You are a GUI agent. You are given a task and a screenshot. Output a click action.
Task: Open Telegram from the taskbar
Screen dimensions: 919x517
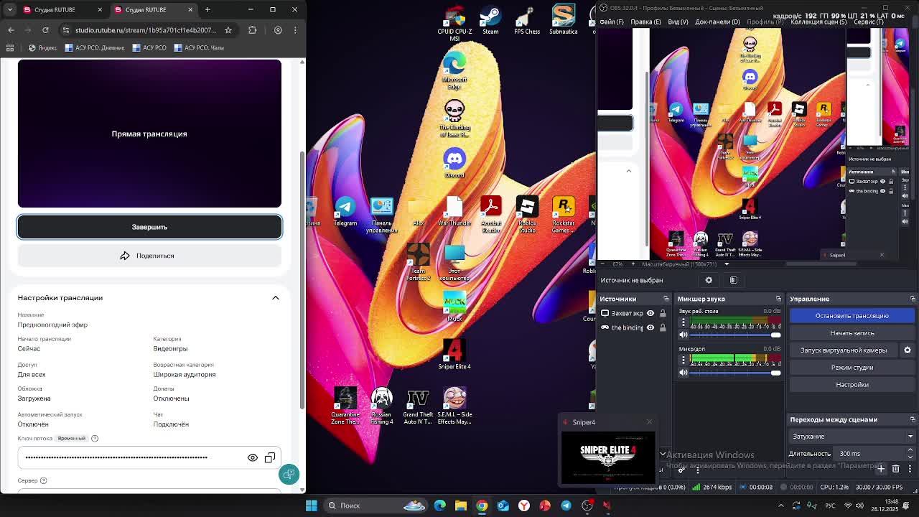click(x=566, y=506)
